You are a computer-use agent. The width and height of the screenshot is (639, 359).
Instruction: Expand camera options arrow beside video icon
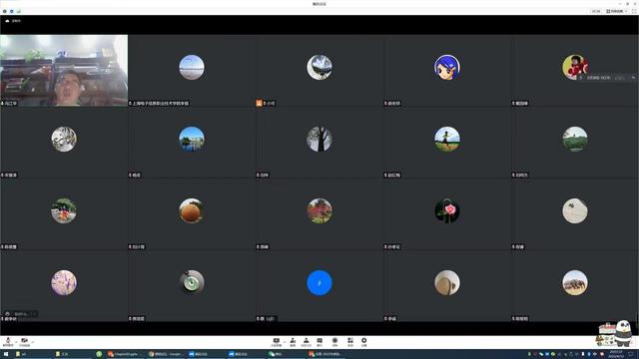coord(33,342)
